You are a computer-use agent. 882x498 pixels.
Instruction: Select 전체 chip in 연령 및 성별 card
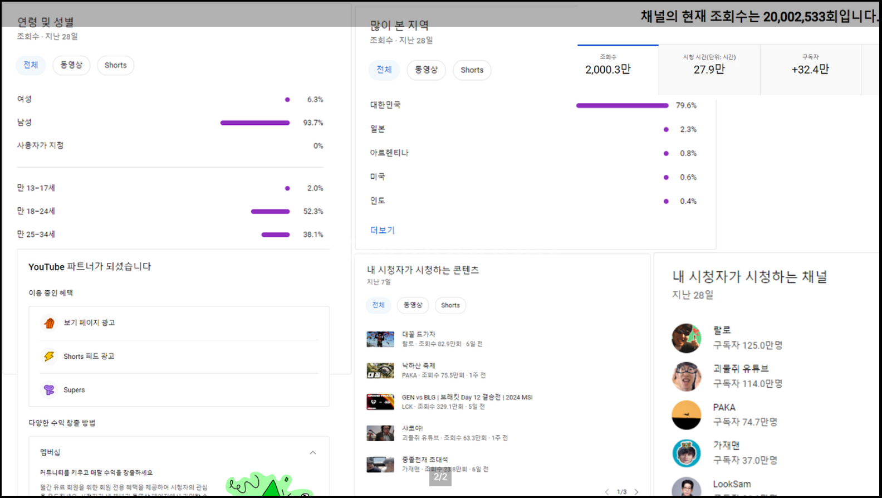click(x=31, y=65)
